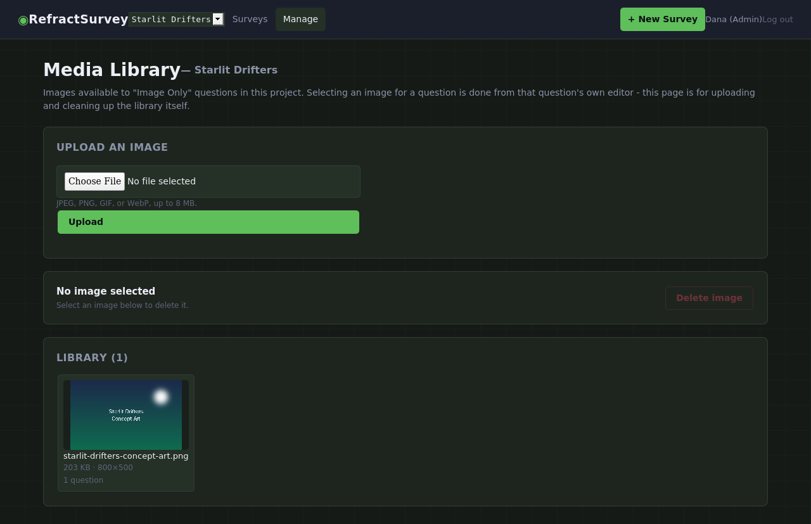Create a survey with + New Survey
Screen dimensions: 811x524
(663, 19)
